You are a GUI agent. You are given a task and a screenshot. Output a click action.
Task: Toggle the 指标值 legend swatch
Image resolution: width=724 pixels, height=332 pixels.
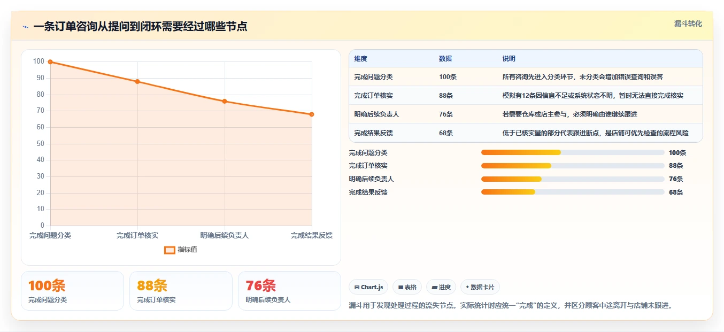[x=170, y=250]
